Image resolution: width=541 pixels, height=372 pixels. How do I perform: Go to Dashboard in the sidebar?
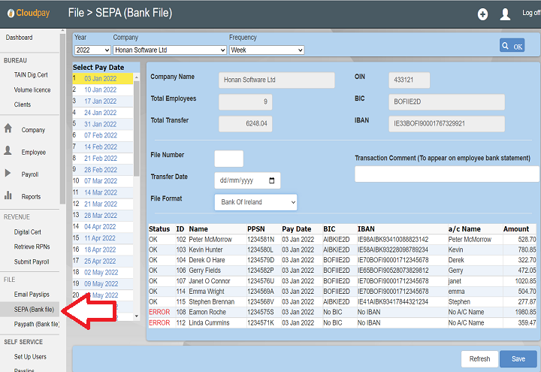pos(19,38)
